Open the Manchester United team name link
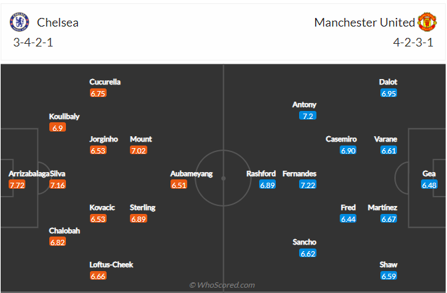Screen dimensions: 447x293 364,23
